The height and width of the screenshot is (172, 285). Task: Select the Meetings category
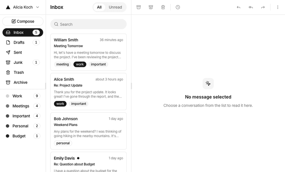(23, 106)
